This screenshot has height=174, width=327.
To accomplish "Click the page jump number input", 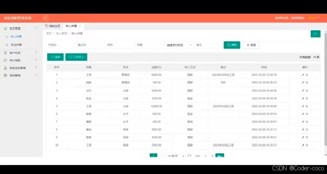I will (205, 156).
